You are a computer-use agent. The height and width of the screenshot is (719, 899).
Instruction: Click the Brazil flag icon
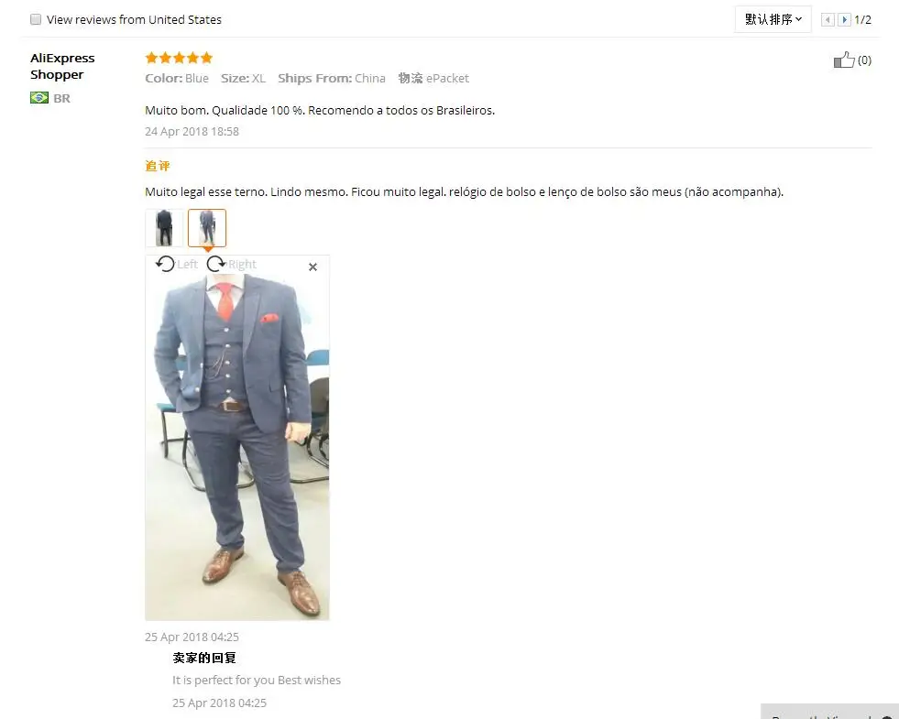(39, 98)
